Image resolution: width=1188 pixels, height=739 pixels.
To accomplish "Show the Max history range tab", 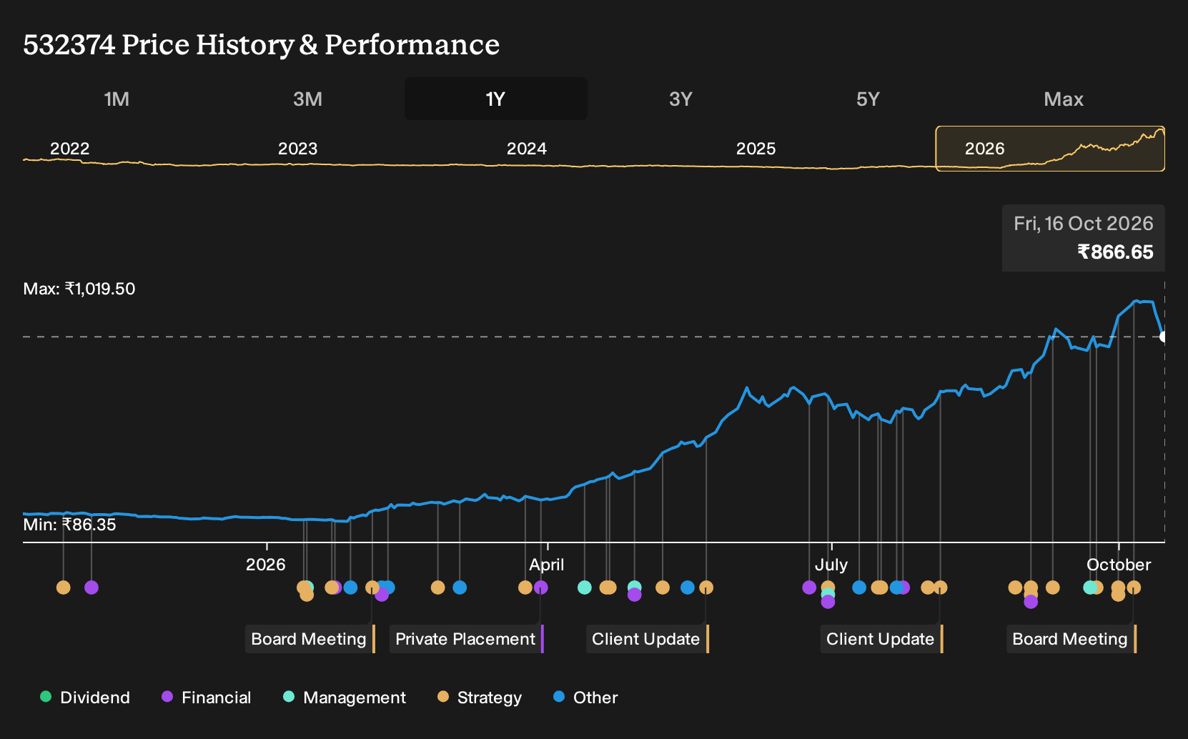I will 1064,99.
